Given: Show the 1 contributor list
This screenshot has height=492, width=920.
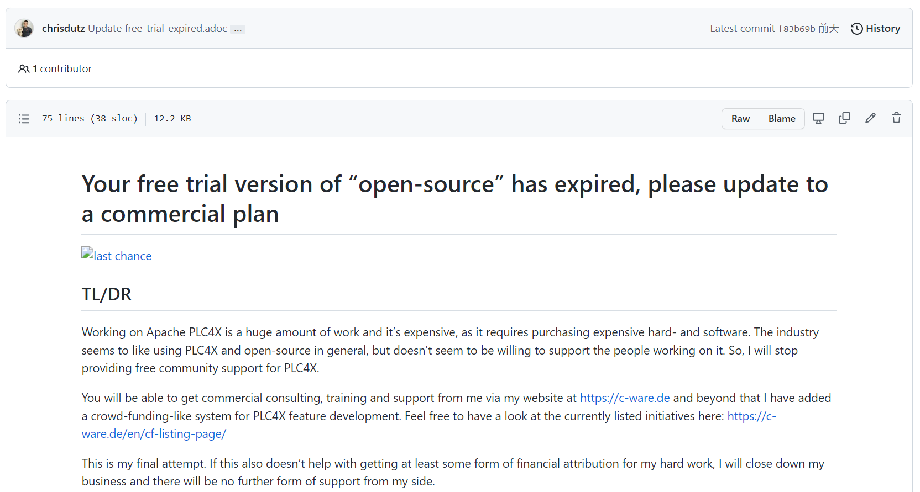Looking at the screenshot, I should pyautogui.click(x=55, y=68).
